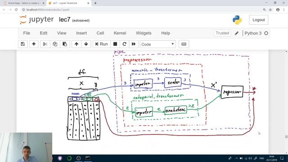Viewport: 288px width, 162px height.
Task: Restart the kernel with circular arrow
Action: tap(124, 44)
